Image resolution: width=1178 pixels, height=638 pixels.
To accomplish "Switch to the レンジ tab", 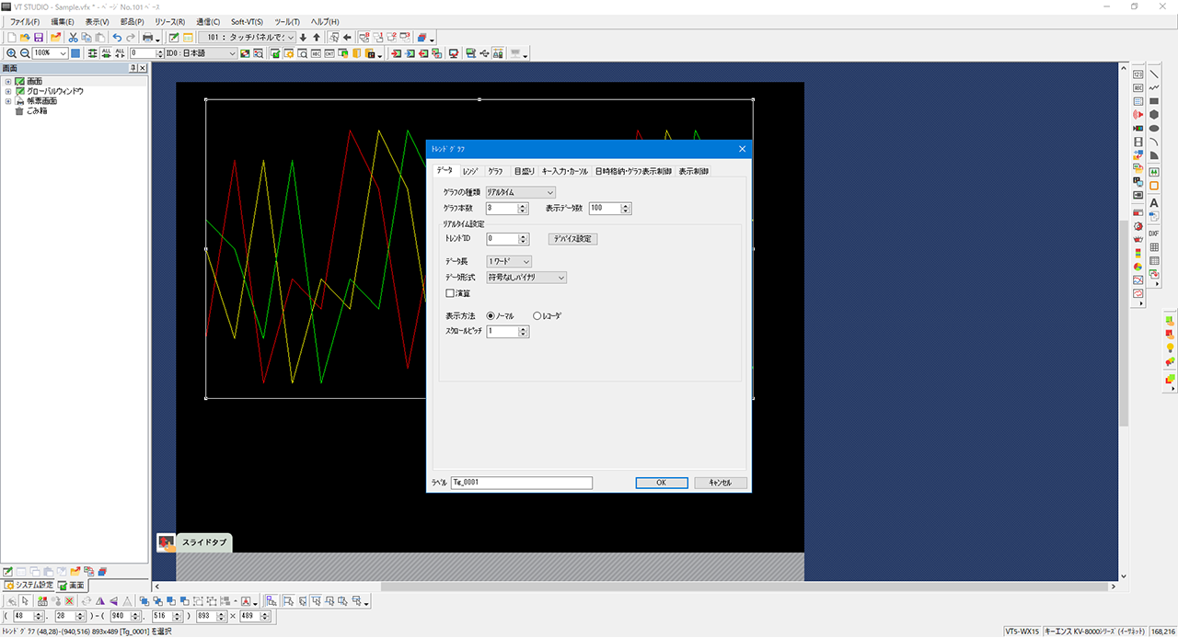I will (470, 171).
